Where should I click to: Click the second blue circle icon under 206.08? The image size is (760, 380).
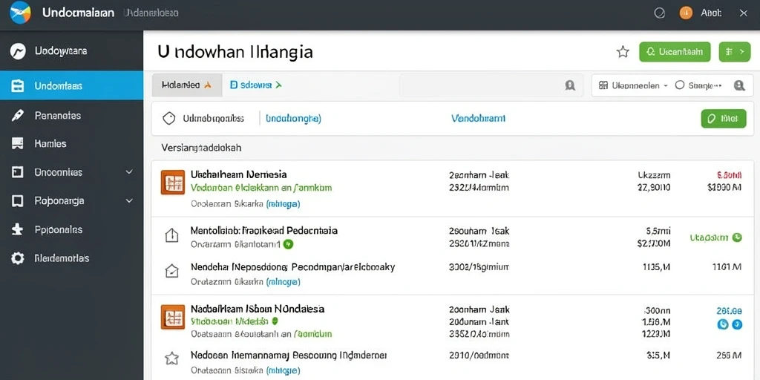tap(737, 324)
